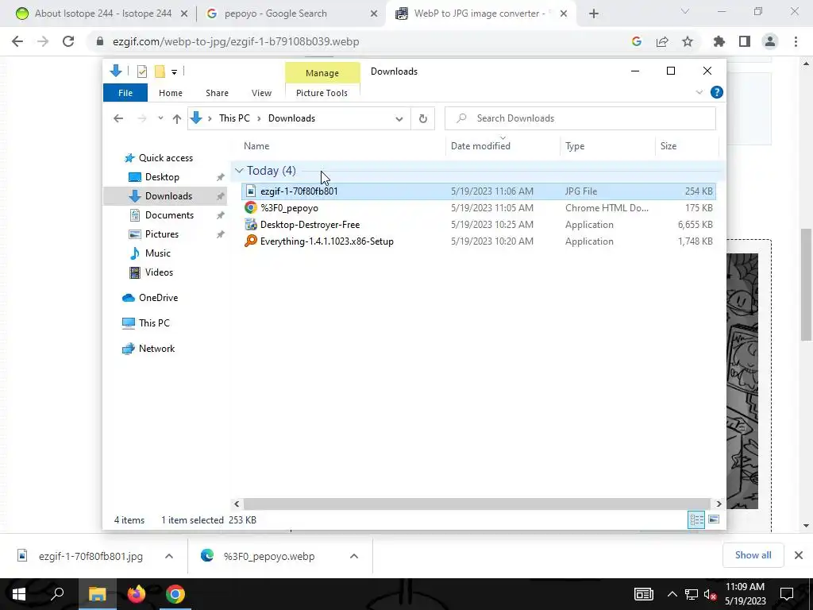Screen dimensions: 813x610
Task: Open the Picture Tools tab
Action: (x=322, y=93)
